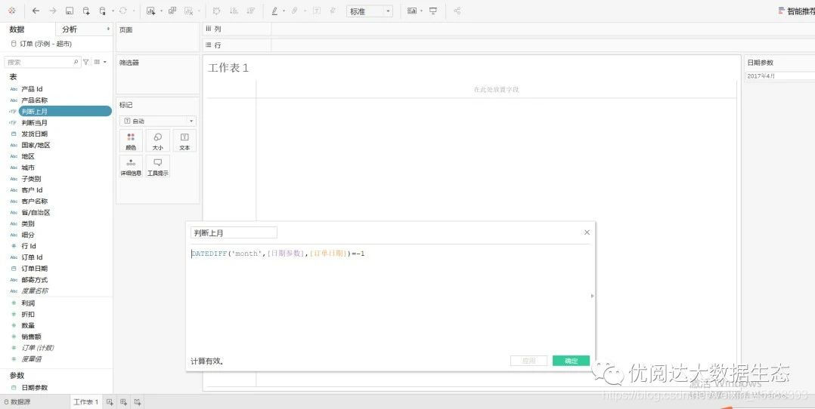Click the new data source icon
Screen dimensions: 815x409
86,11
